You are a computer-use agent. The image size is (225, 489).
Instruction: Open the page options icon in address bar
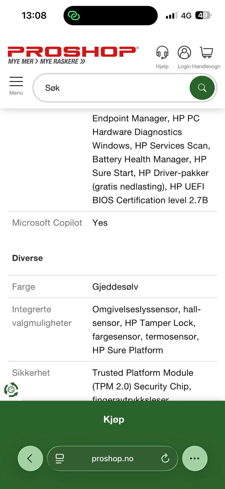pos(59,458)
